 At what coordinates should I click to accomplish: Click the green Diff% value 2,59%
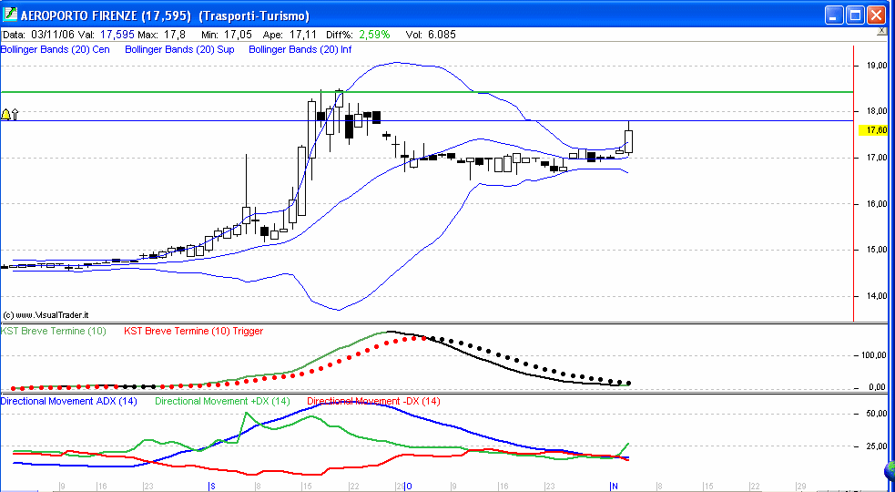click(x=374, y=35)
